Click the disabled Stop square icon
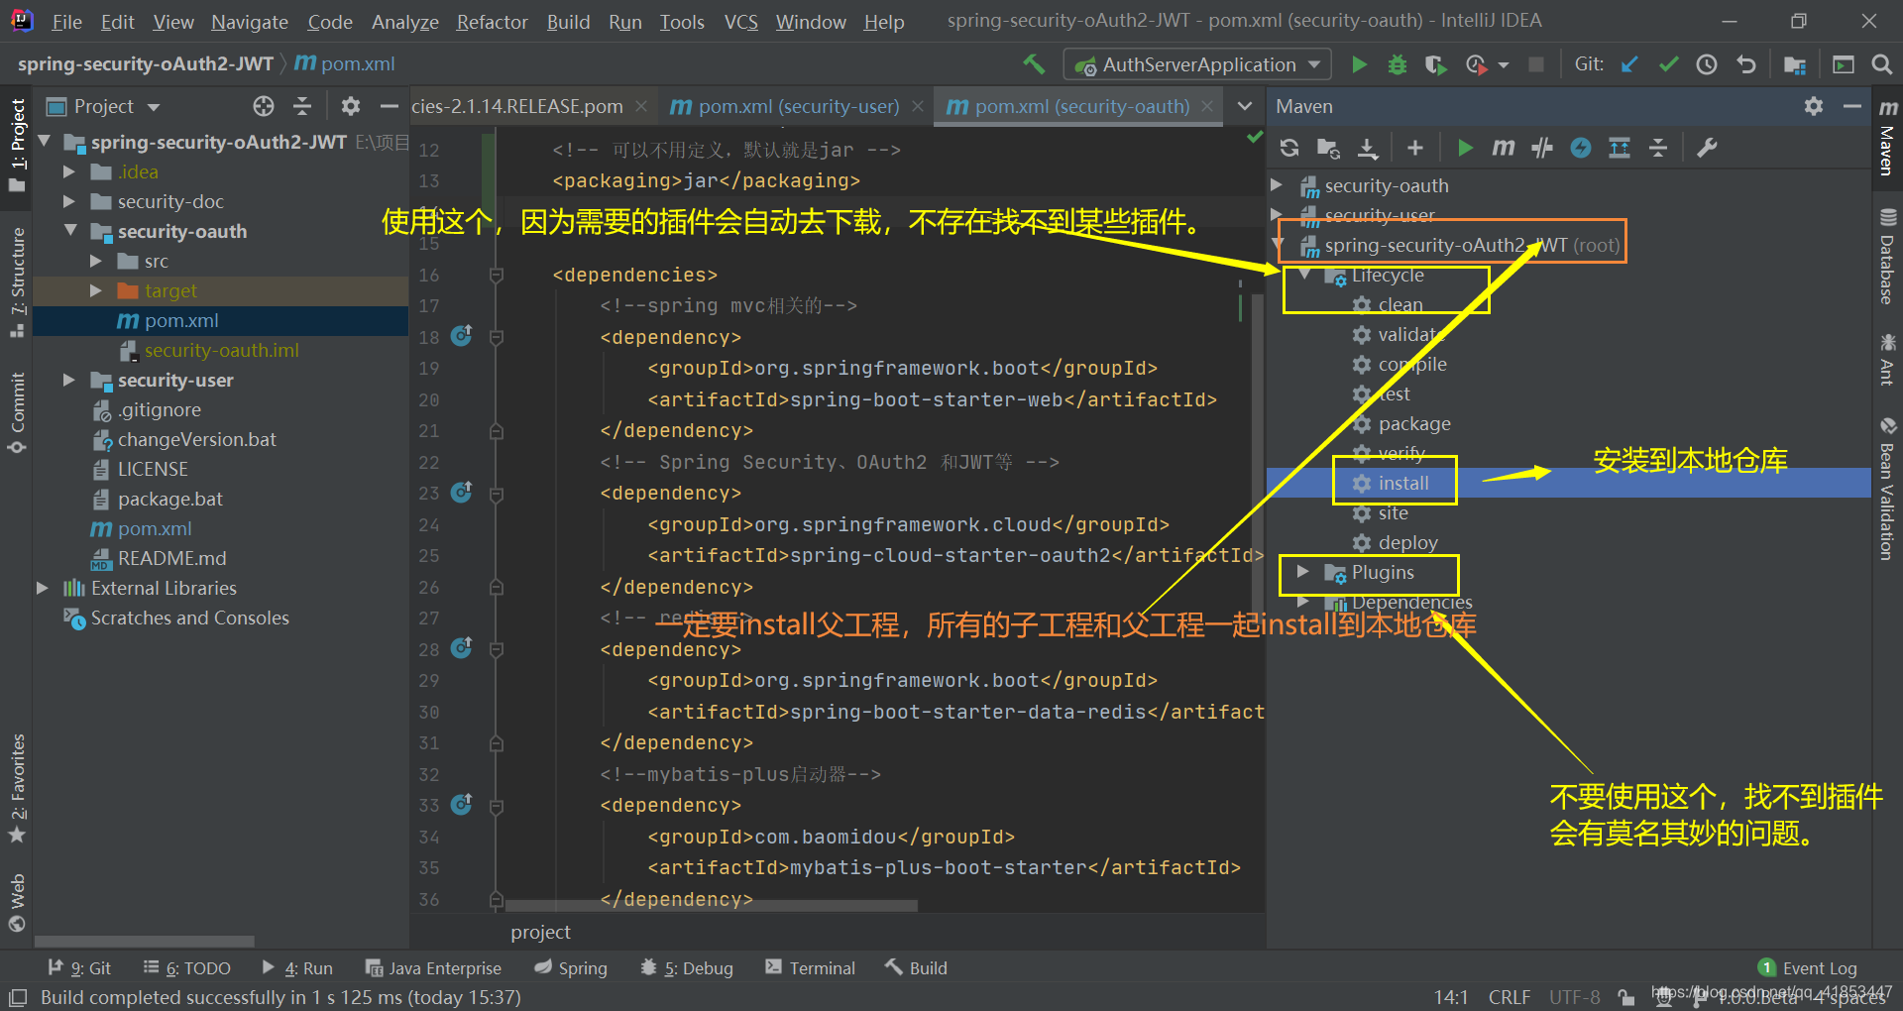1903x1011 pixels. (1536, 64)
